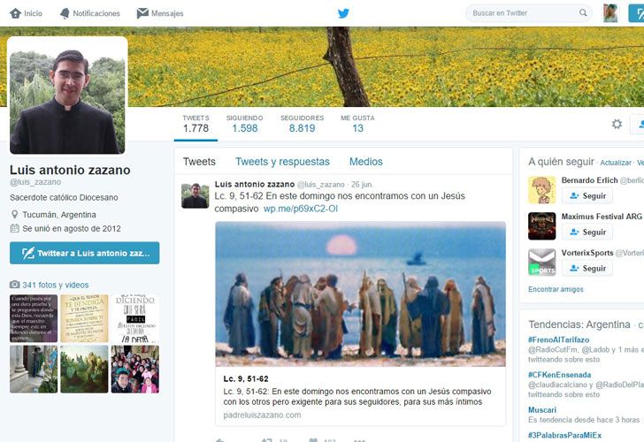The width and height of the screenshot is (644, 442).
Task: Click the VorterixSports avatar
Action: (541, 262)
